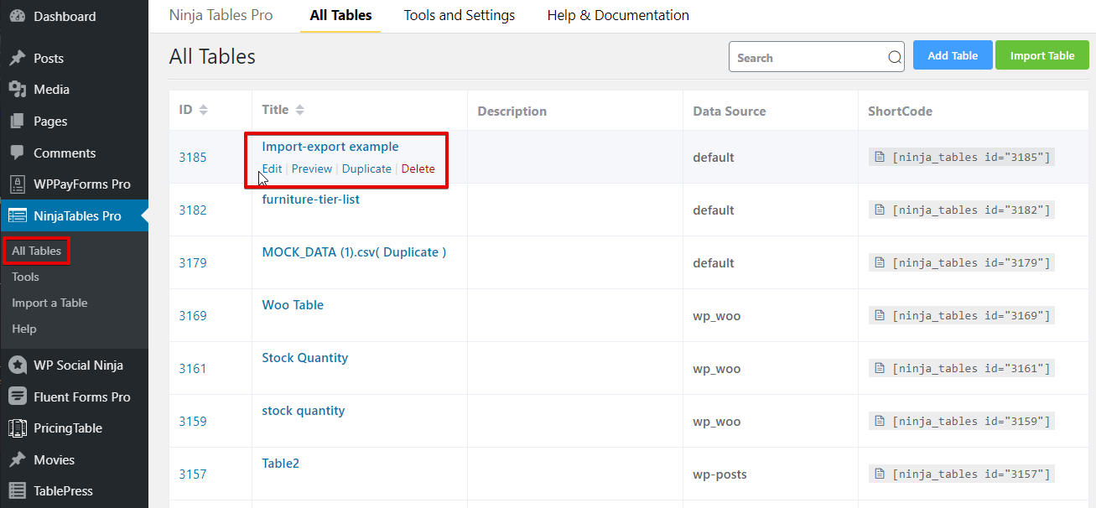Click table ID 3169 link
The width and height of the screenshot is (1096, 508).
(193, 316)
